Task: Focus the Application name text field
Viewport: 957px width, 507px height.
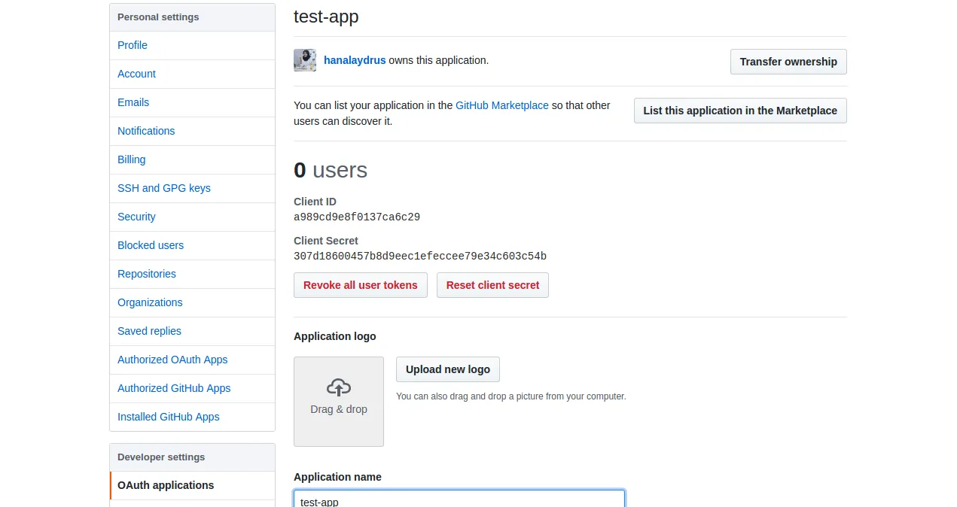Action: click(x=459, y=499)
